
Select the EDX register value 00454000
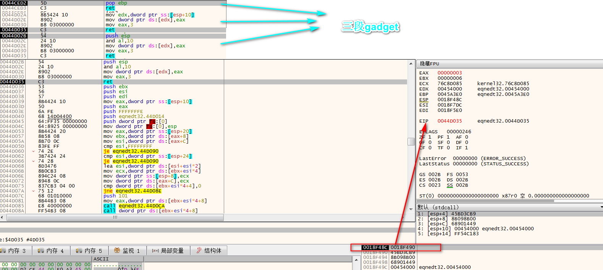449,89
